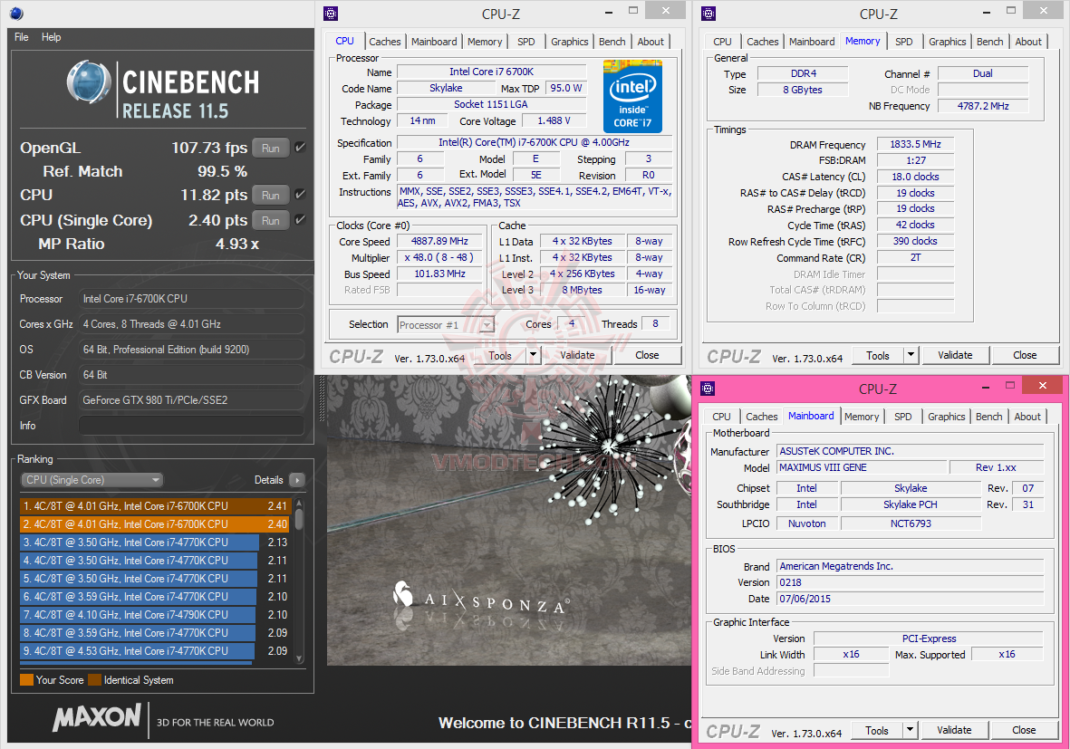Click the CPU-Z icon in the CPU tab window title
This screenshot has width=1070, height=749.
331,14
